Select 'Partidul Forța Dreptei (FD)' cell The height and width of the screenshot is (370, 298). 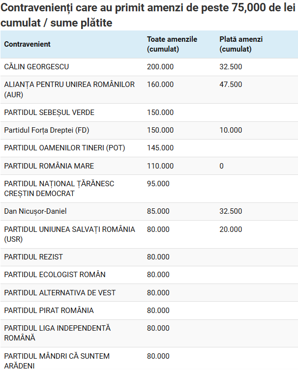tap(47, 130)
